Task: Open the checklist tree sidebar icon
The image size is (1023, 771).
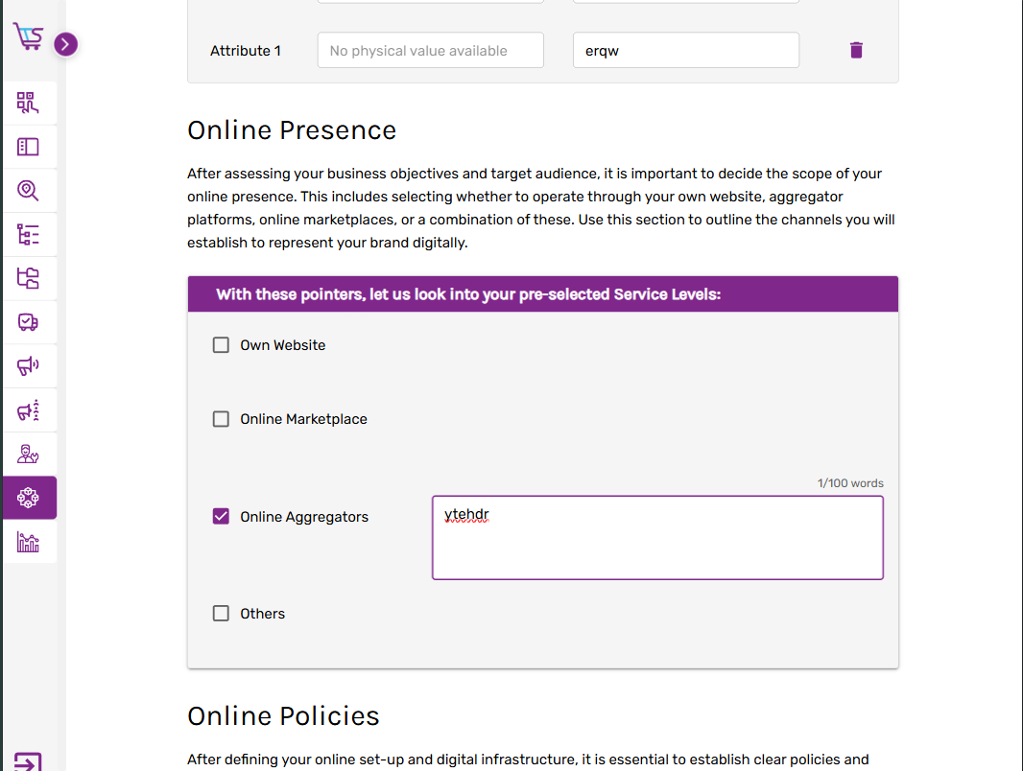Action: click(28, 235)
